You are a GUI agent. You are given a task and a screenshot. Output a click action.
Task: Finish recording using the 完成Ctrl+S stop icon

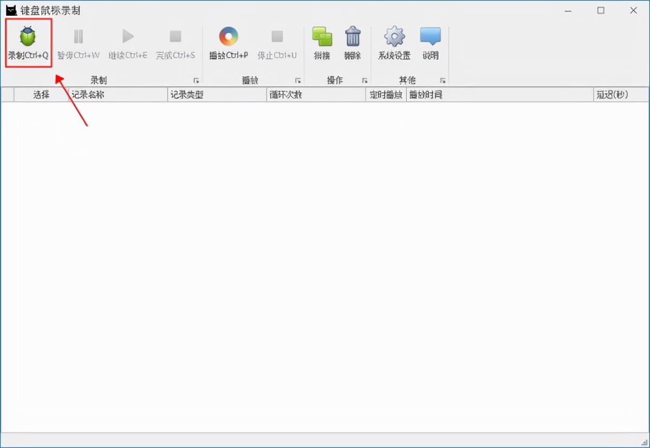pos(175,36)
